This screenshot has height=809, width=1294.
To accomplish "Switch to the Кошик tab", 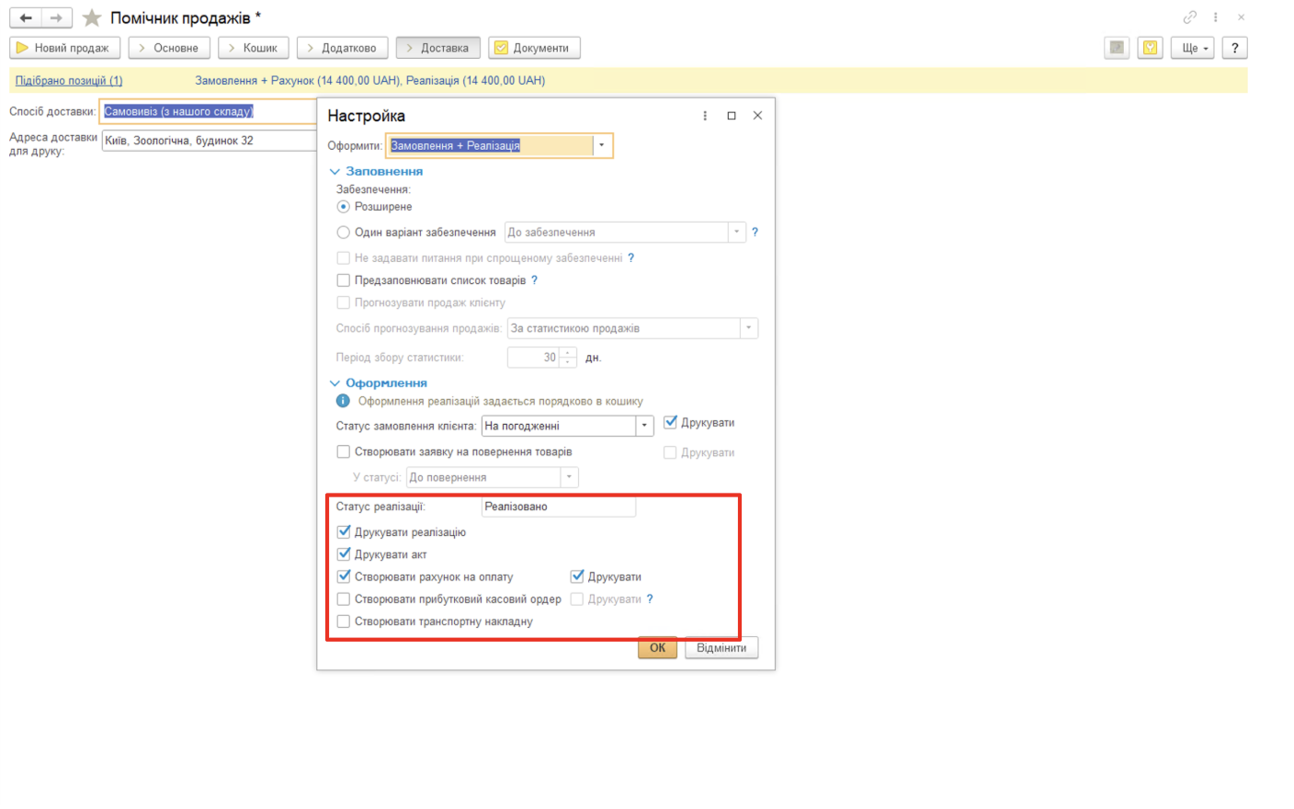I will click(254, 48).
